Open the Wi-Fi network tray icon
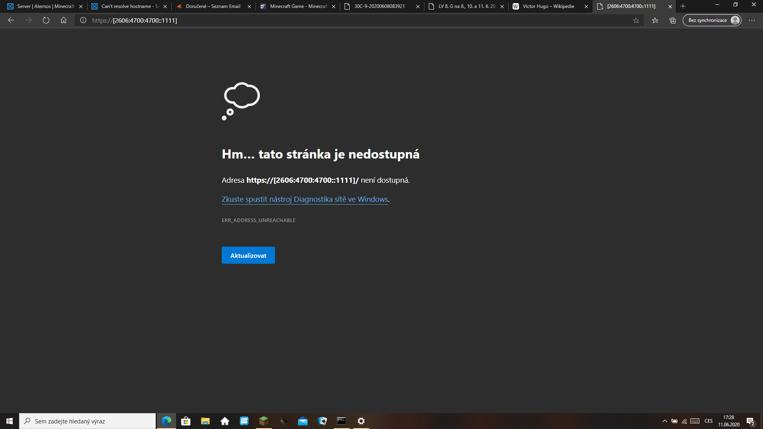This screenshot has height=429, width=763. [684, 421]
